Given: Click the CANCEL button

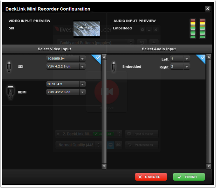Looking at the screenshot, I should tap(151, 177).
